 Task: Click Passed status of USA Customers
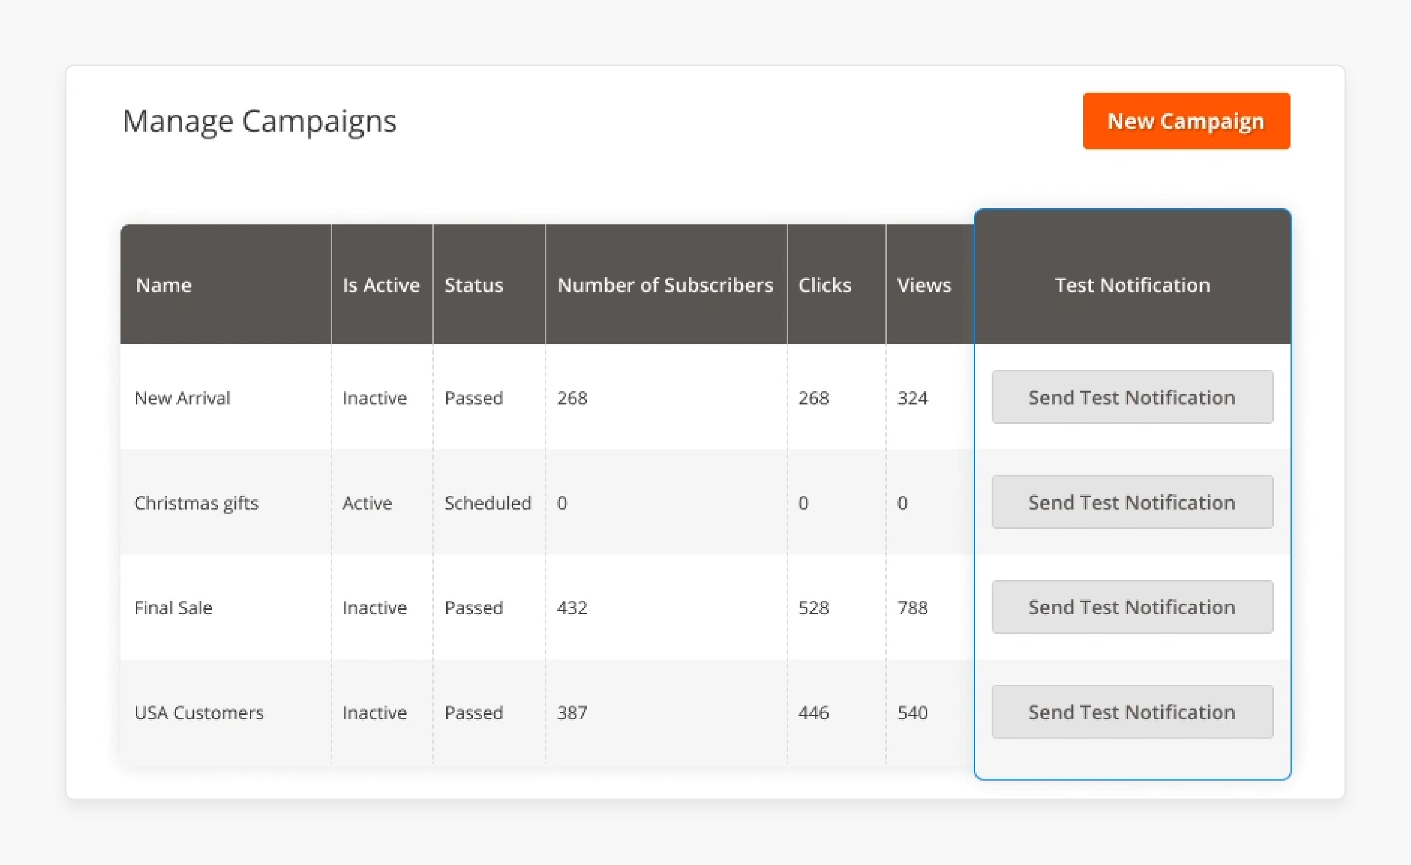click(474, 713)
